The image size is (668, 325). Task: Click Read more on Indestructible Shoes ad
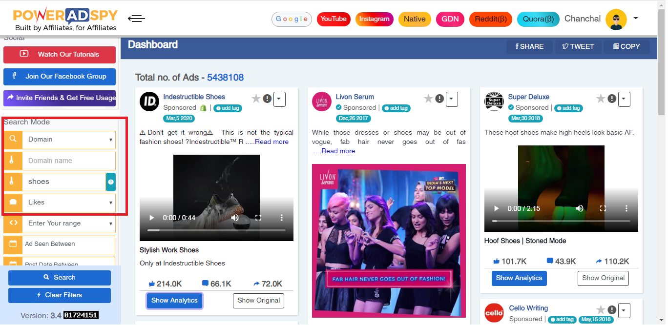point(271,142)
